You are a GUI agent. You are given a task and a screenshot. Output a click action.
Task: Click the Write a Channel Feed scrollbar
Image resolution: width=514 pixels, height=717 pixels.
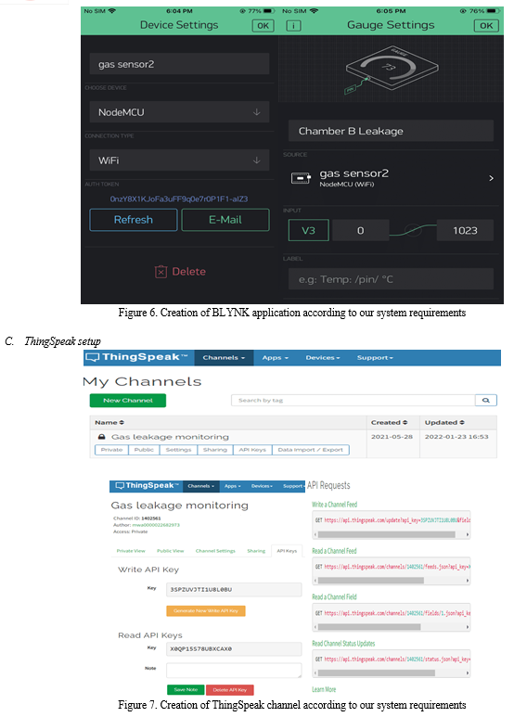391,534
